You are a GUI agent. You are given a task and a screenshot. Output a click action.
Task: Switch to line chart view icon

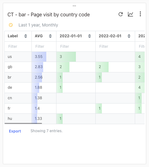point(130,14)
